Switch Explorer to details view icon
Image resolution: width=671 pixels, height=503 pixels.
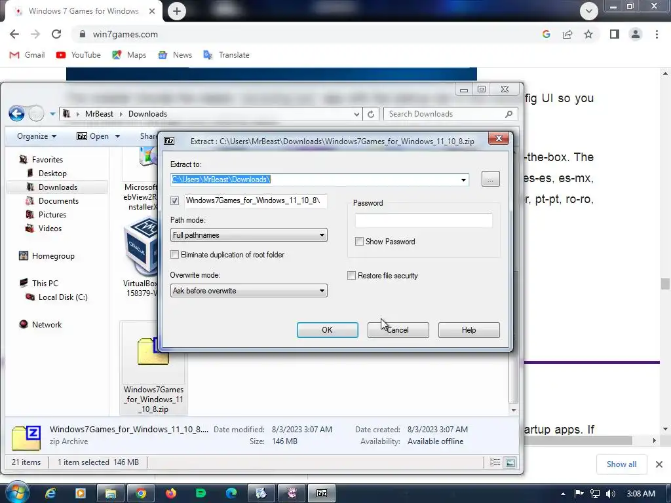pyautogui.click(x=495, y=462)
